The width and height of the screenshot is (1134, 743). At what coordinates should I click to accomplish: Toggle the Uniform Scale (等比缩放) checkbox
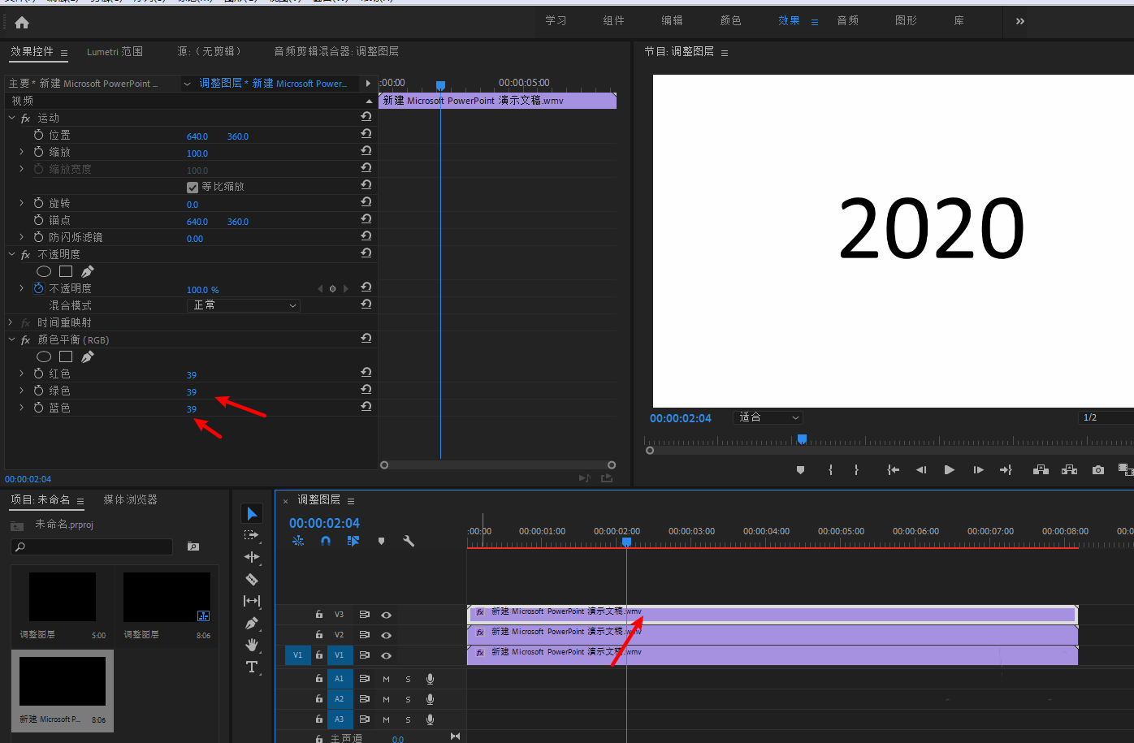click(193, 187)
